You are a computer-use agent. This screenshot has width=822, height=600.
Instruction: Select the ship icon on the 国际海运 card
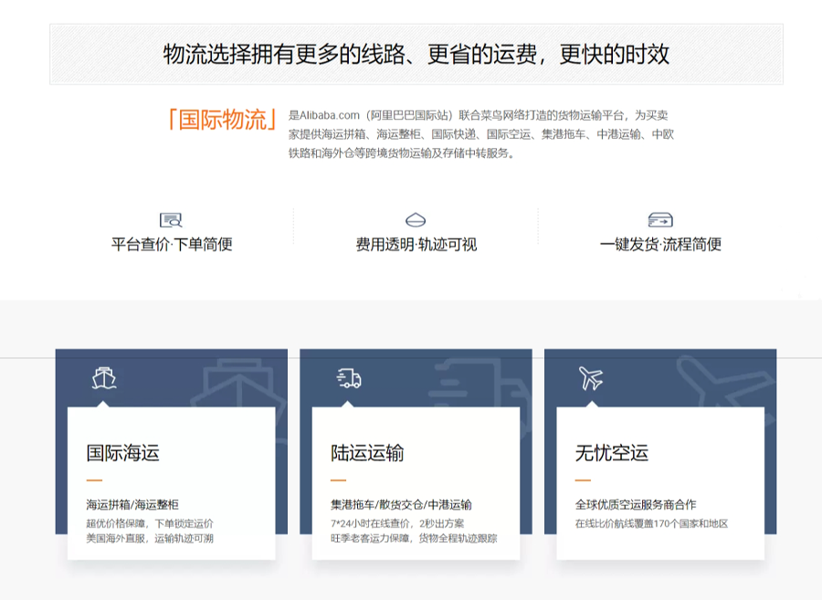point(105,376)
